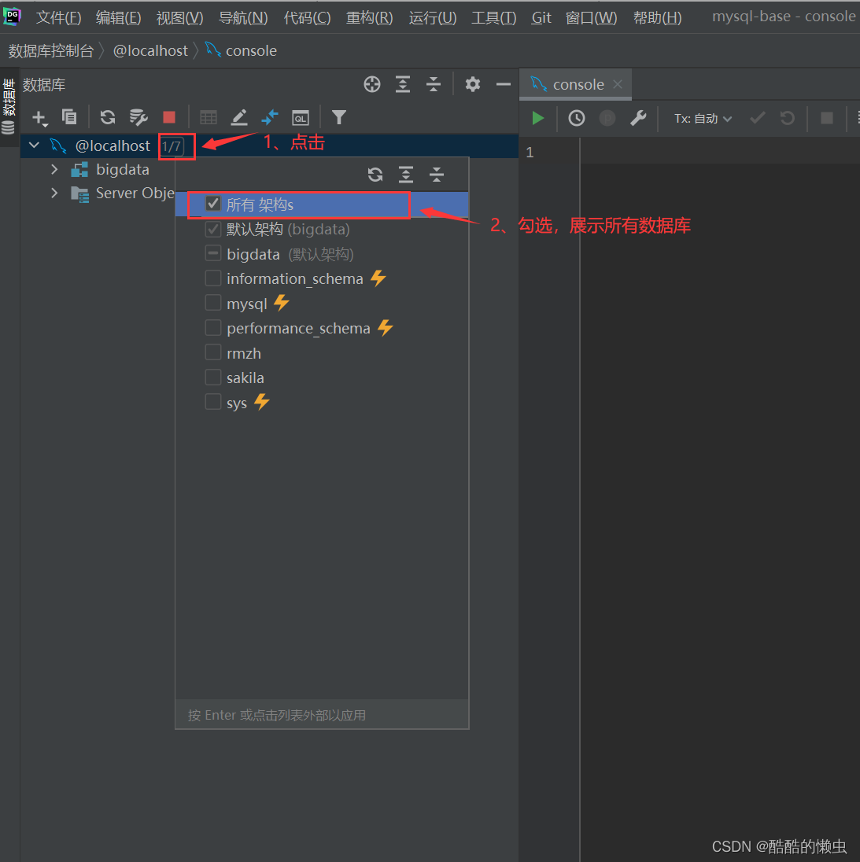Viewport: 860px width, 862px height.
Task: Close the console tab
Action: 618,84
